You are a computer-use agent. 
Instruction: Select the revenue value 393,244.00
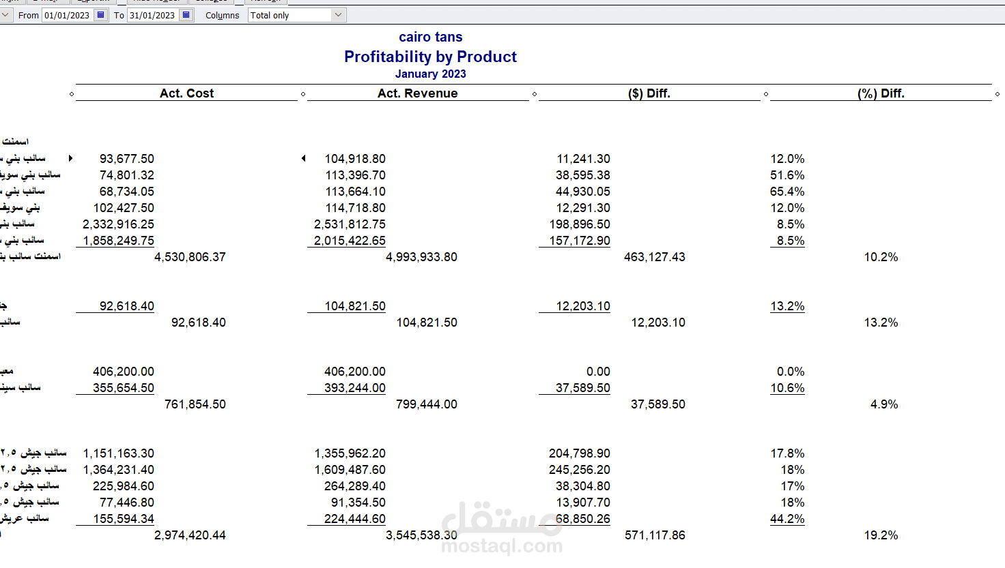(x=355, y=388)
